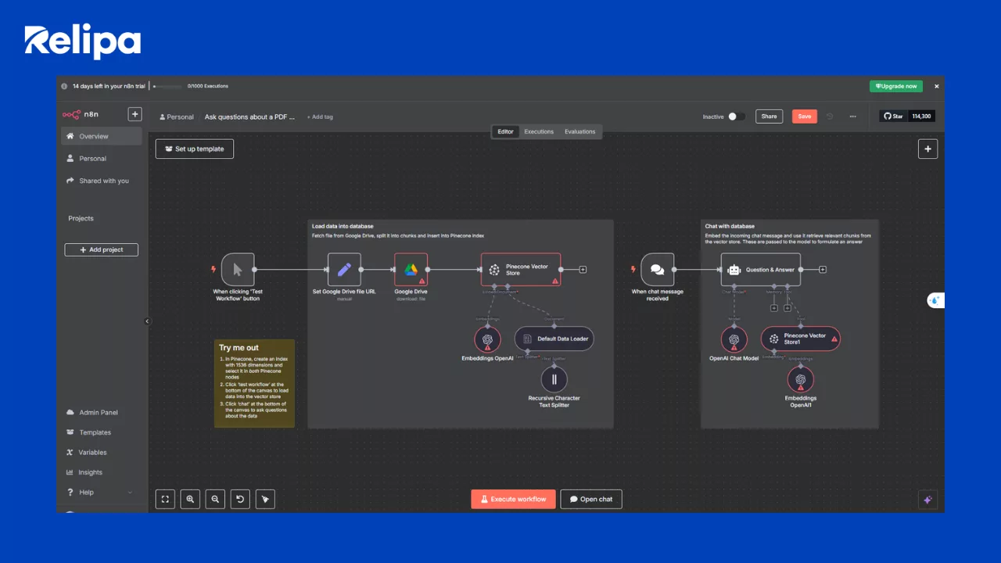The image size is (1001, 563).
Task: Click the plus connector after Question & Answer
Action: [823, 269]
